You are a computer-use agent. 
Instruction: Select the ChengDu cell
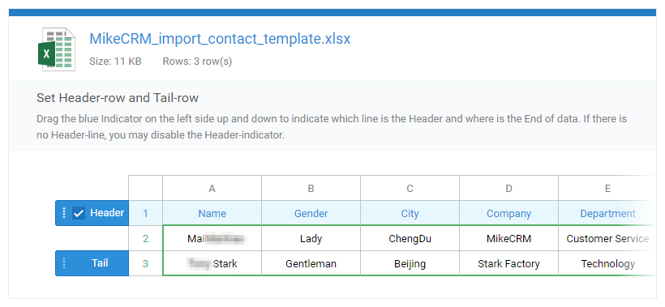click(x=410, y=238)
